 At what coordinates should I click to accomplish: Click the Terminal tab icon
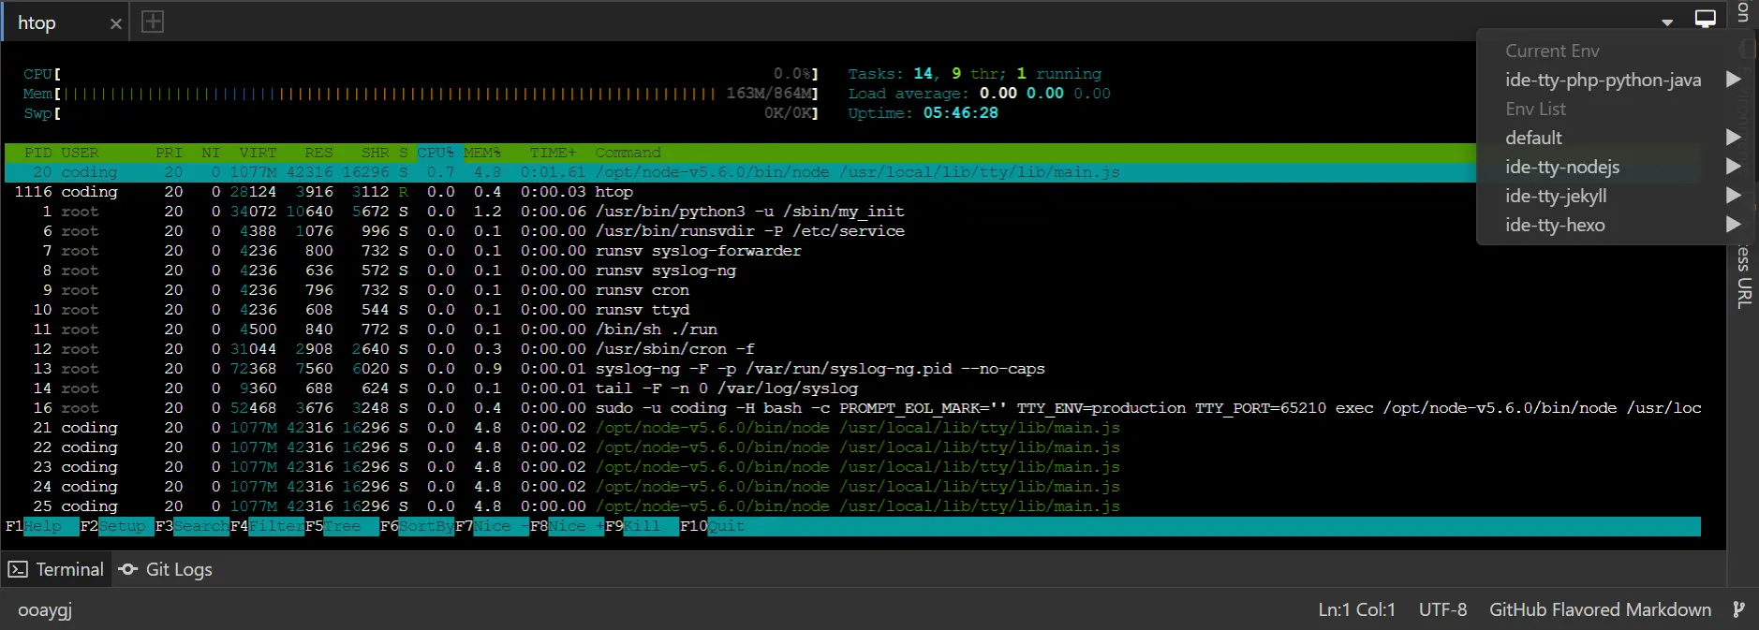coord(18,569)
